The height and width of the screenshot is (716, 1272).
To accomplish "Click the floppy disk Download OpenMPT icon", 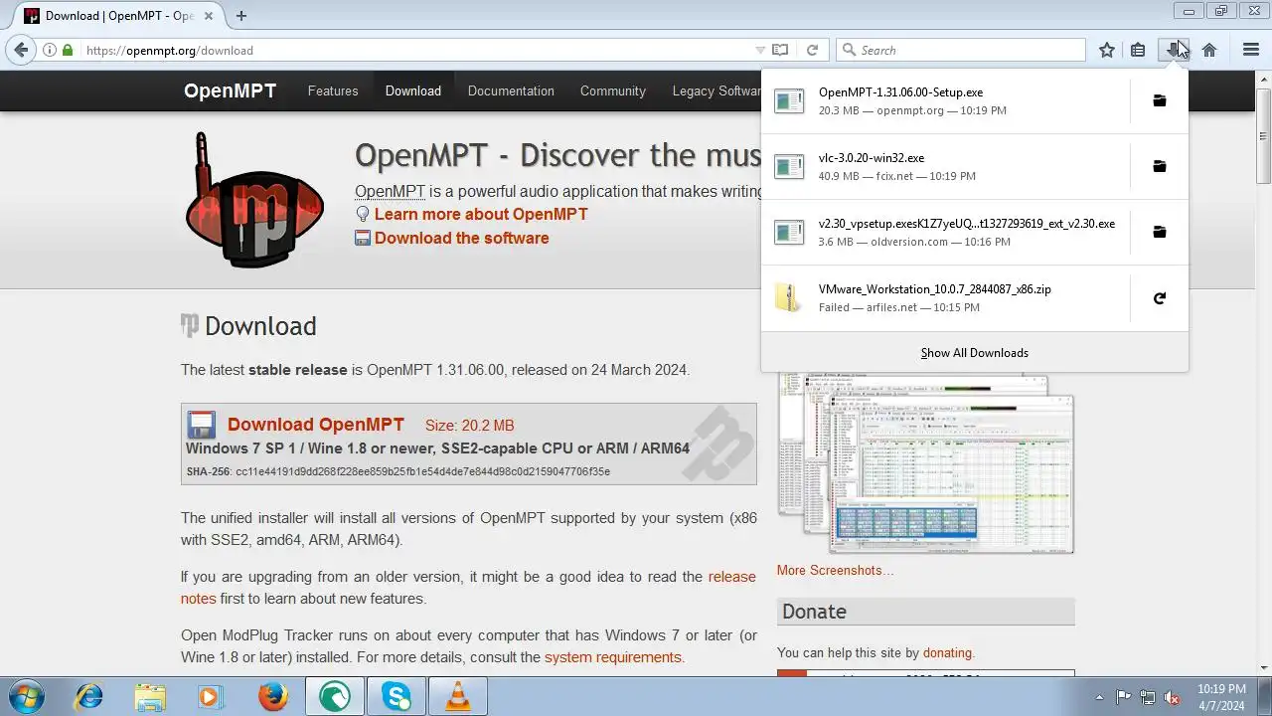I will (202, 425).
